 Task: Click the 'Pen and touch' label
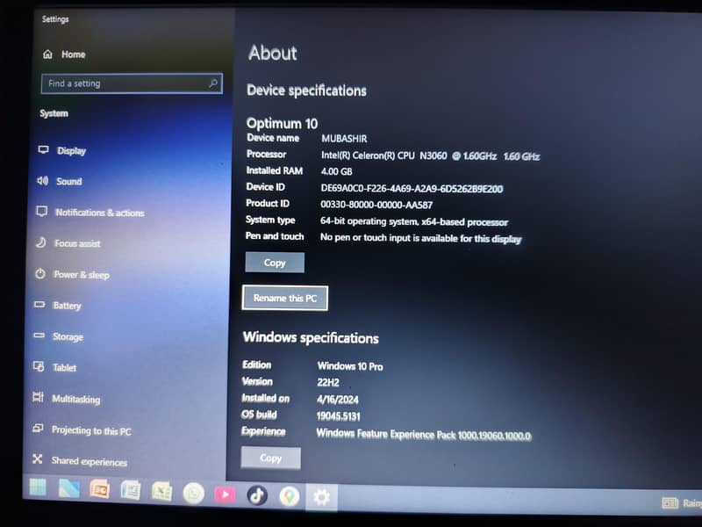[x=275, y=235]
